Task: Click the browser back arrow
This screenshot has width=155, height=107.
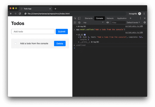Action: point(11,14)
